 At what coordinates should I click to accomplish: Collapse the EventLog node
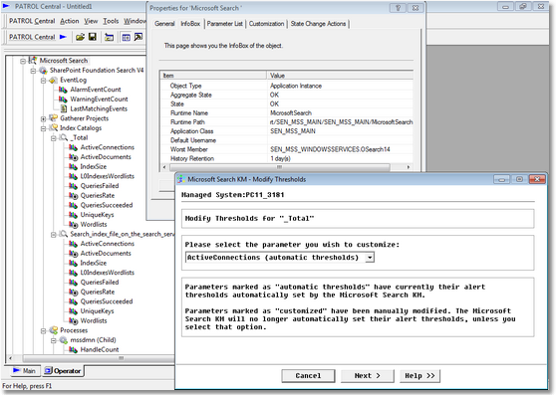pos(43,81)
